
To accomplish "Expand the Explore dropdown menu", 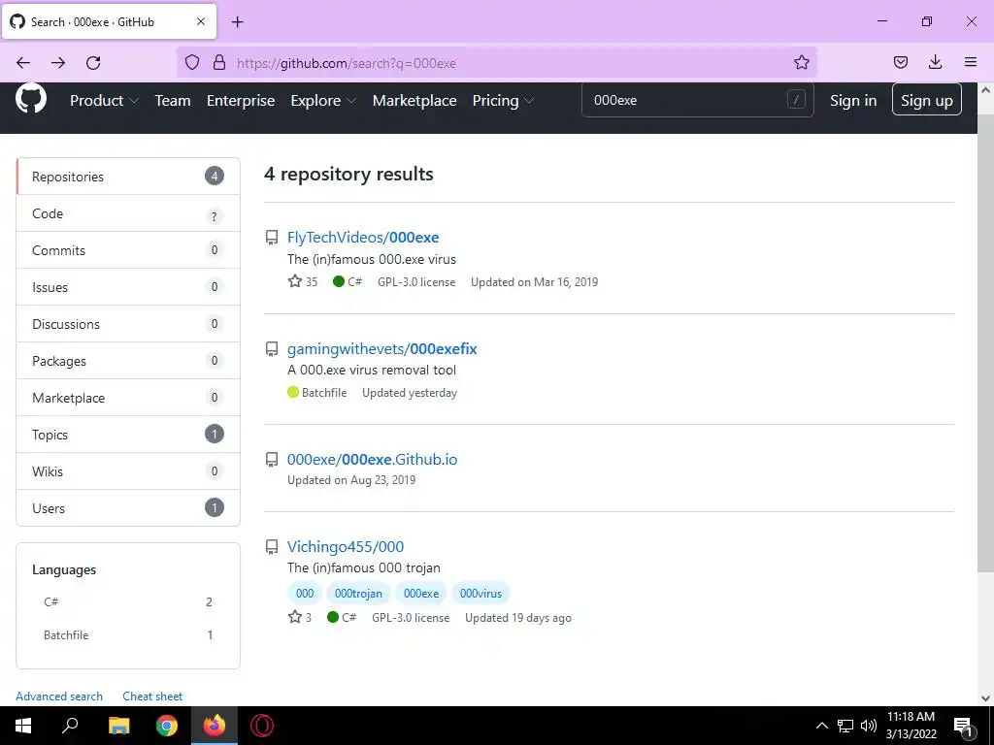I will coord(322,100).
